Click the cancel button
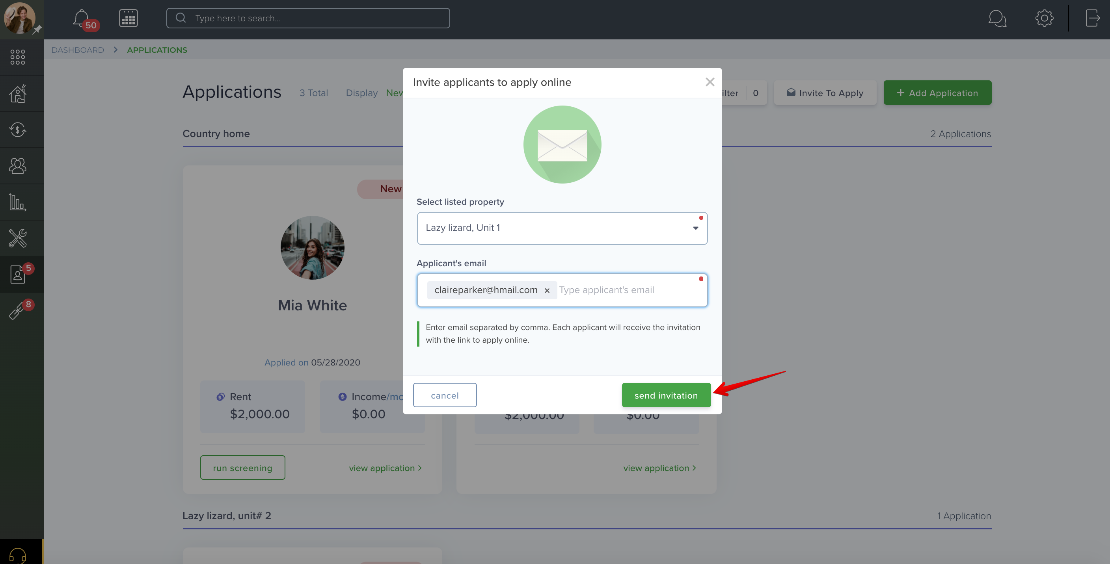Screen dimensions: 1110x564 point(445,395)
